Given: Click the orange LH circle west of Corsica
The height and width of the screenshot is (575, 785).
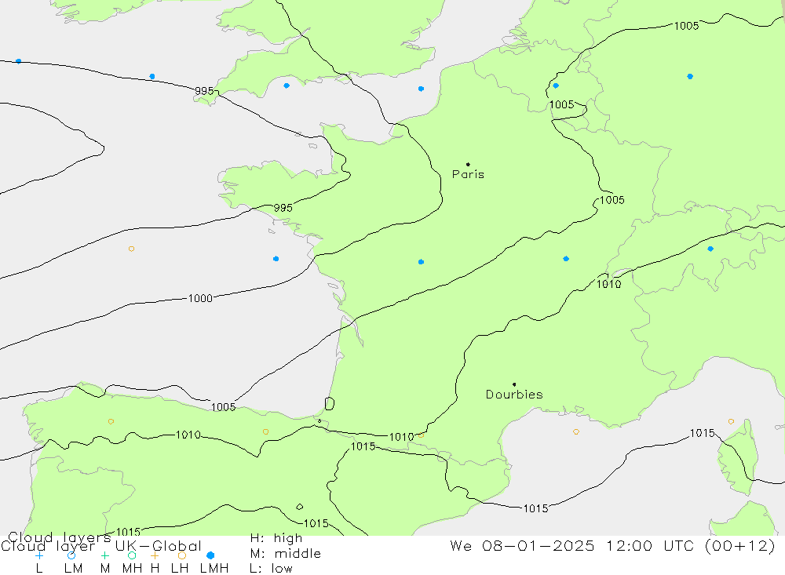Looking at the screenshot, I should [731, 422].
